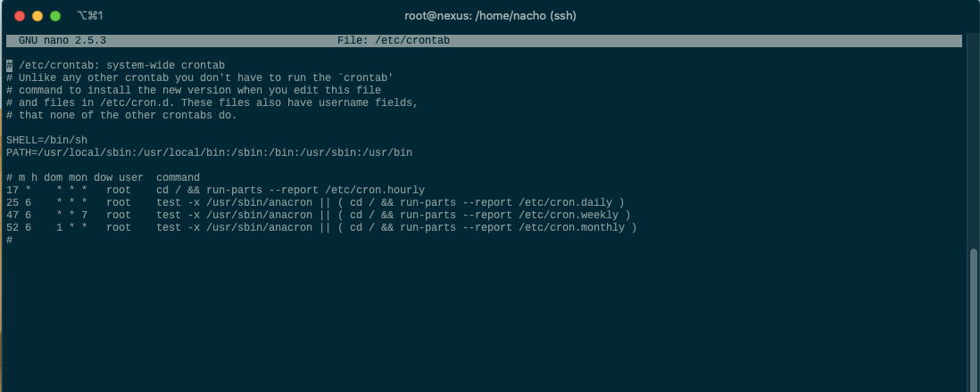
Task: Click the yellow minimize window button
Action: pos(37,16)
